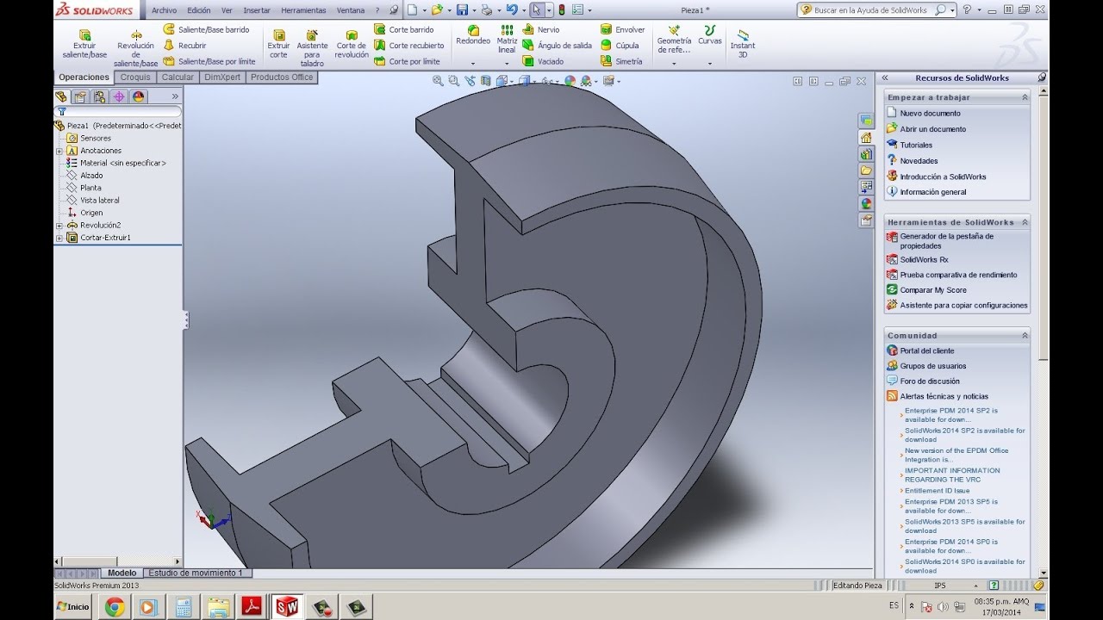Choose the Vaciado shell tool
The height and width of the screenshot is (620, 1103).
544,61
